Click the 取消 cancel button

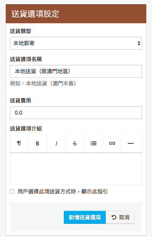coord(120,217)
